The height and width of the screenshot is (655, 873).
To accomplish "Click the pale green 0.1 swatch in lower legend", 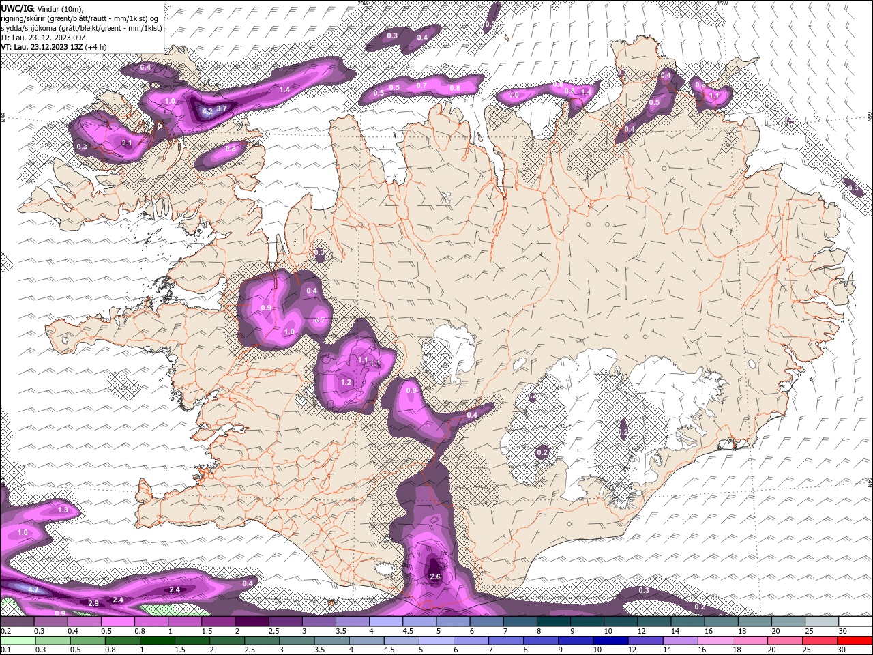I will 18,641.
